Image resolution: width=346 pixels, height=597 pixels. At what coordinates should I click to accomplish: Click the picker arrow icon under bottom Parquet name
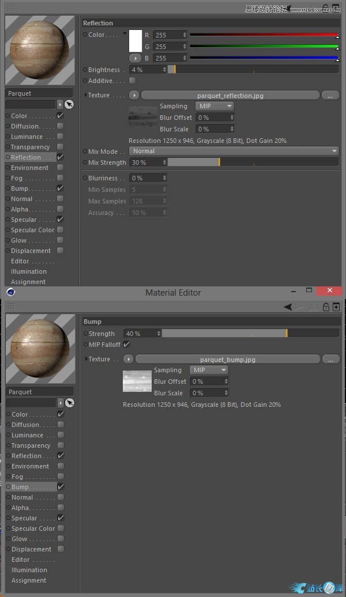pyautogui.click(x=69, y=403)
